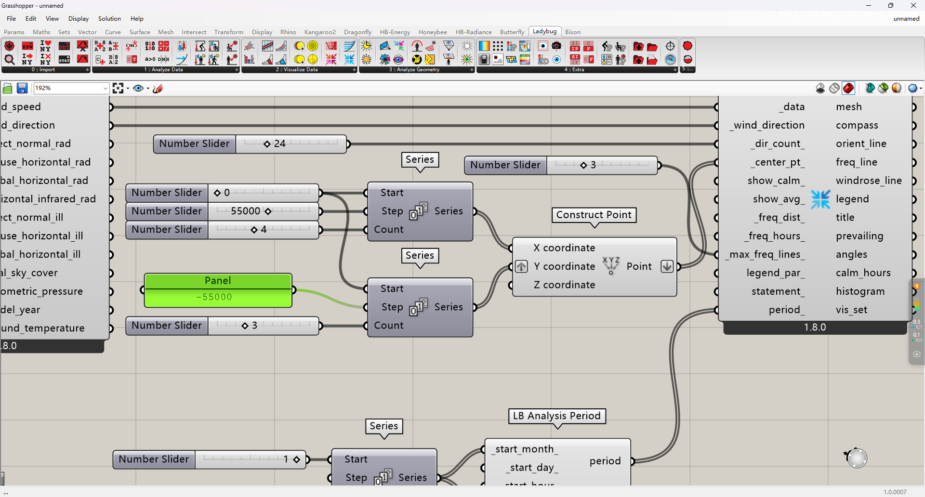Click the Zoom Extents frame icon
This screenshot has width=925, height=497.
118,88
